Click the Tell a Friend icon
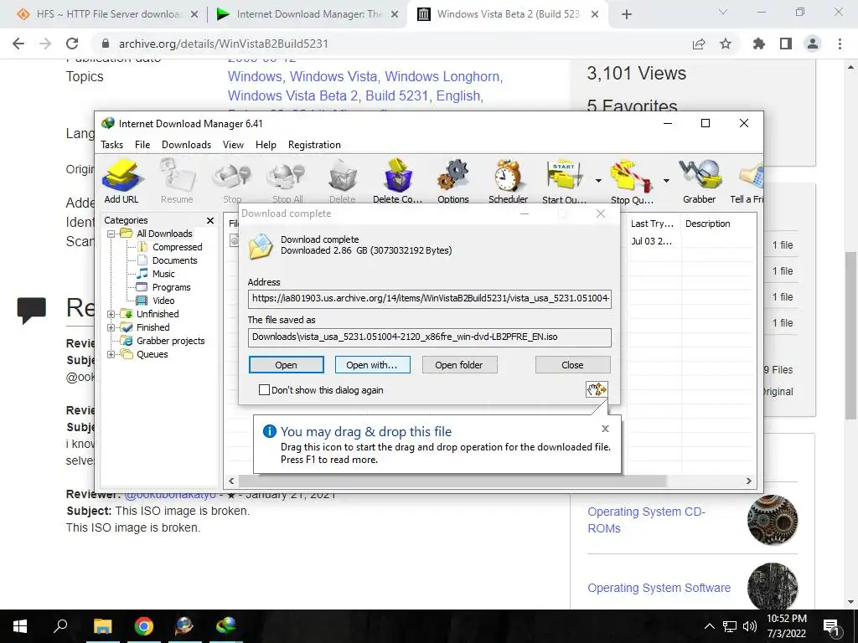858x643 pixels. (747, 182)
